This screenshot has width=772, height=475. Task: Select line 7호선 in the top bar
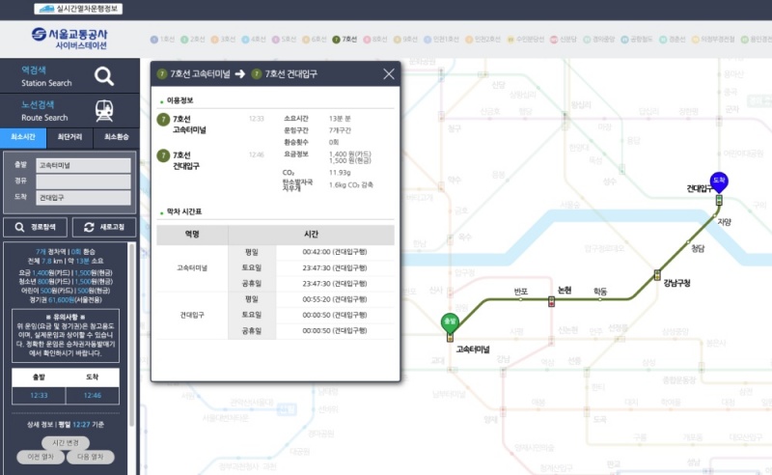coord(345,40)
